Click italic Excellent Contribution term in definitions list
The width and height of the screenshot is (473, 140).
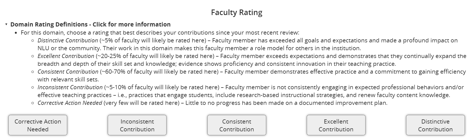tap(66, 56)
